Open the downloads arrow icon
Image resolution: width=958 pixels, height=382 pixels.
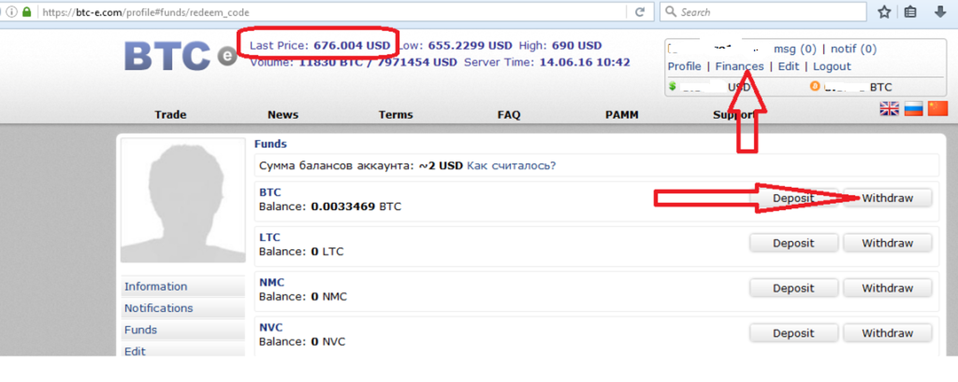[940, 12]
